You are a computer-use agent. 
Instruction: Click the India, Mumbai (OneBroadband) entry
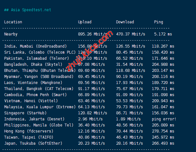[35, 46]
